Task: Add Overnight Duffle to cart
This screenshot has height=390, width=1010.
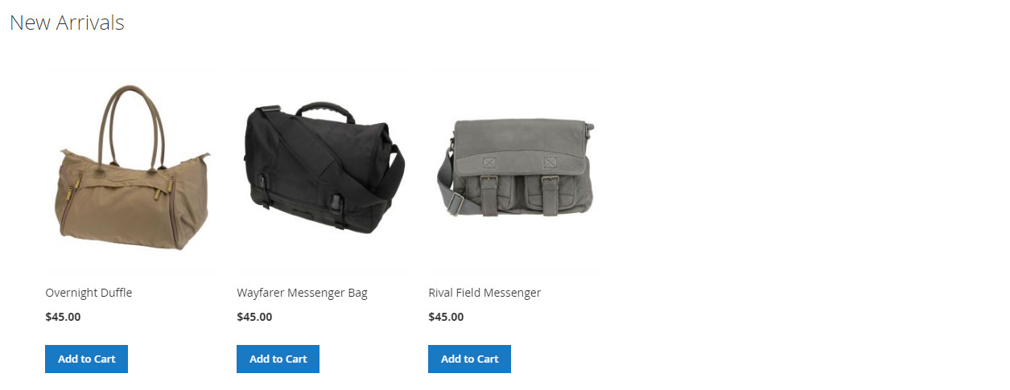Action: click(86, 359)
